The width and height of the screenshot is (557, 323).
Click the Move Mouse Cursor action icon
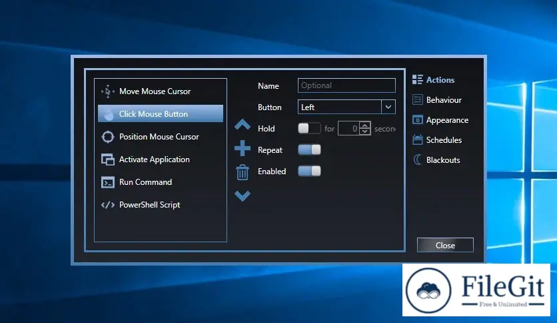point(108,91)
